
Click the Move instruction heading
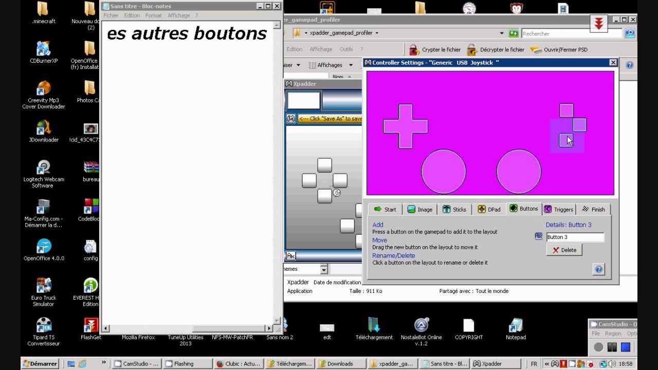click(x=379, y=240)
